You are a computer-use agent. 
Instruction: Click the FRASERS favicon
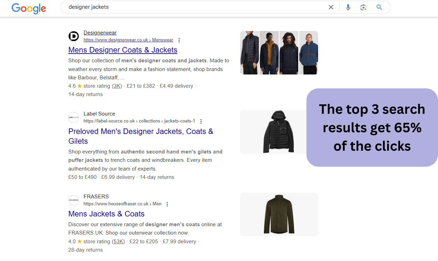(74, 200)
